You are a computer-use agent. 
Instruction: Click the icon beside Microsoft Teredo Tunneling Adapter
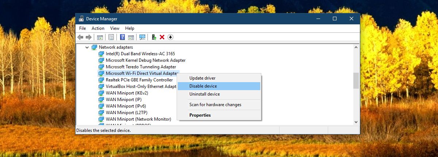pyautogui.click(x=101, y=67)
